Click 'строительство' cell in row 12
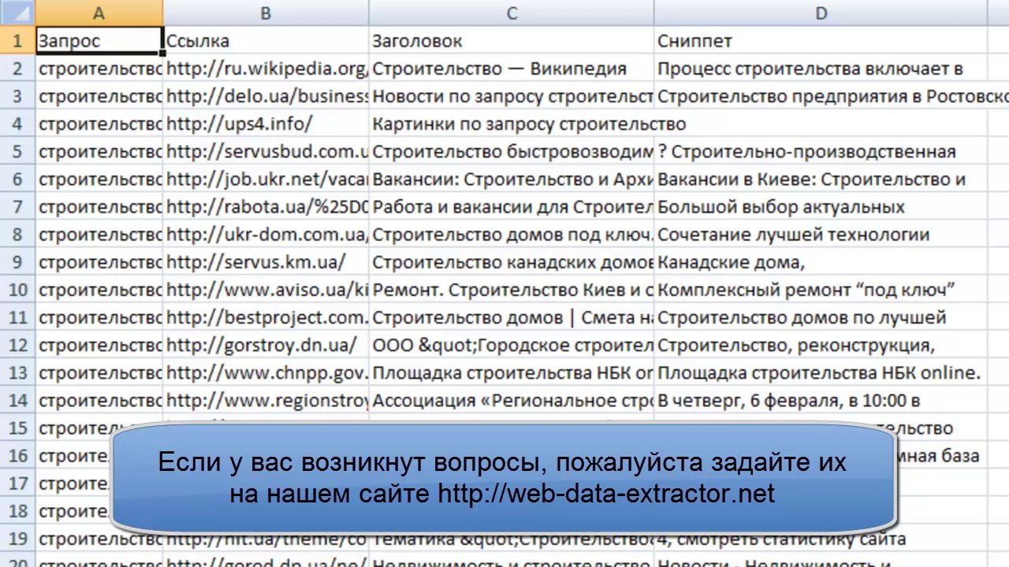The image size is (1009, 567). (99, 345)
